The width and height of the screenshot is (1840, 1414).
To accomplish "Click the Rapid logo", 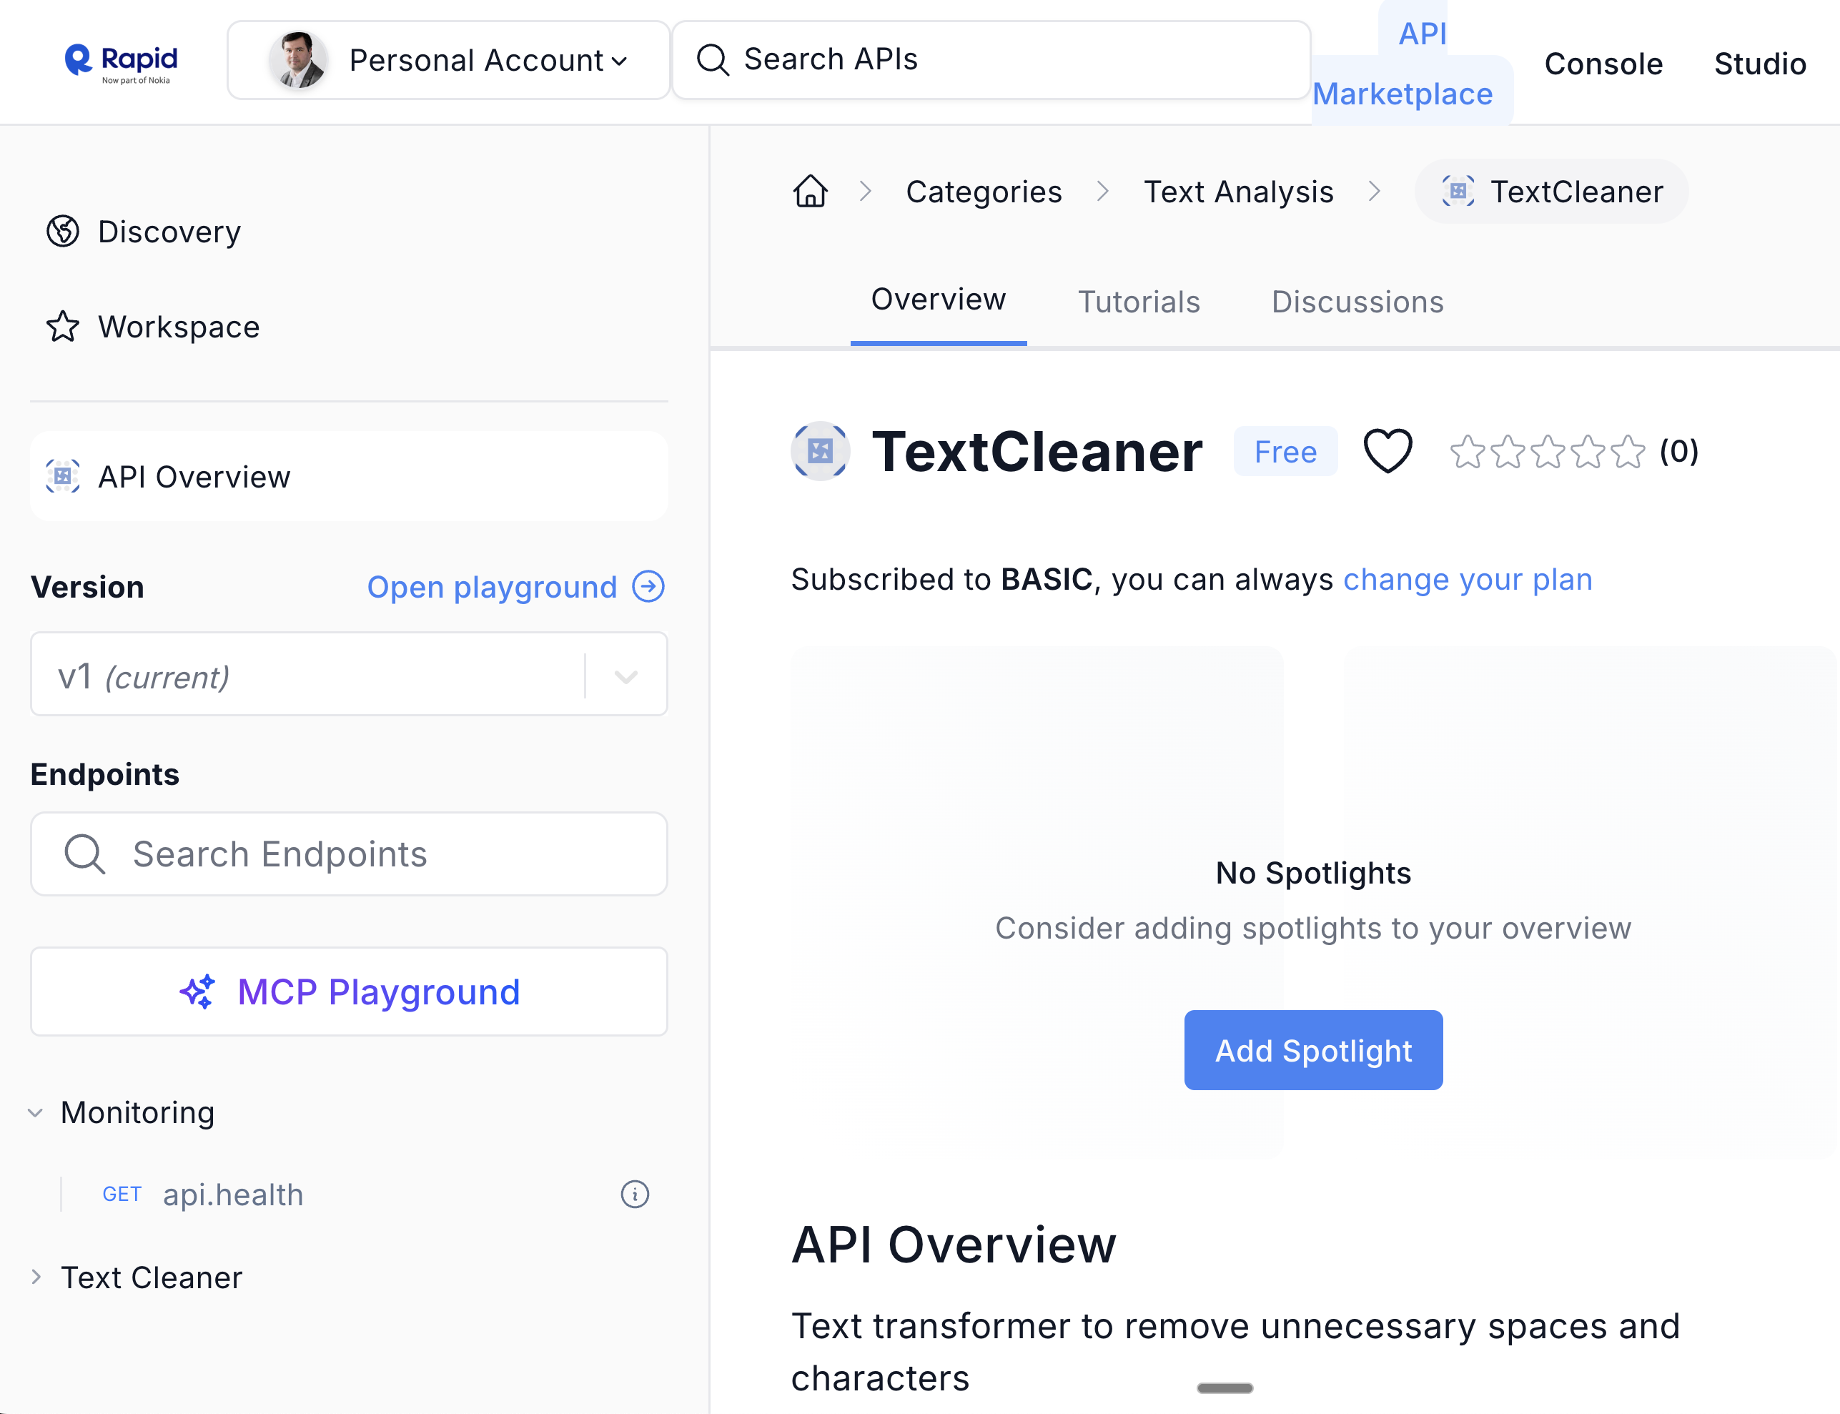I will pos(122,62).
